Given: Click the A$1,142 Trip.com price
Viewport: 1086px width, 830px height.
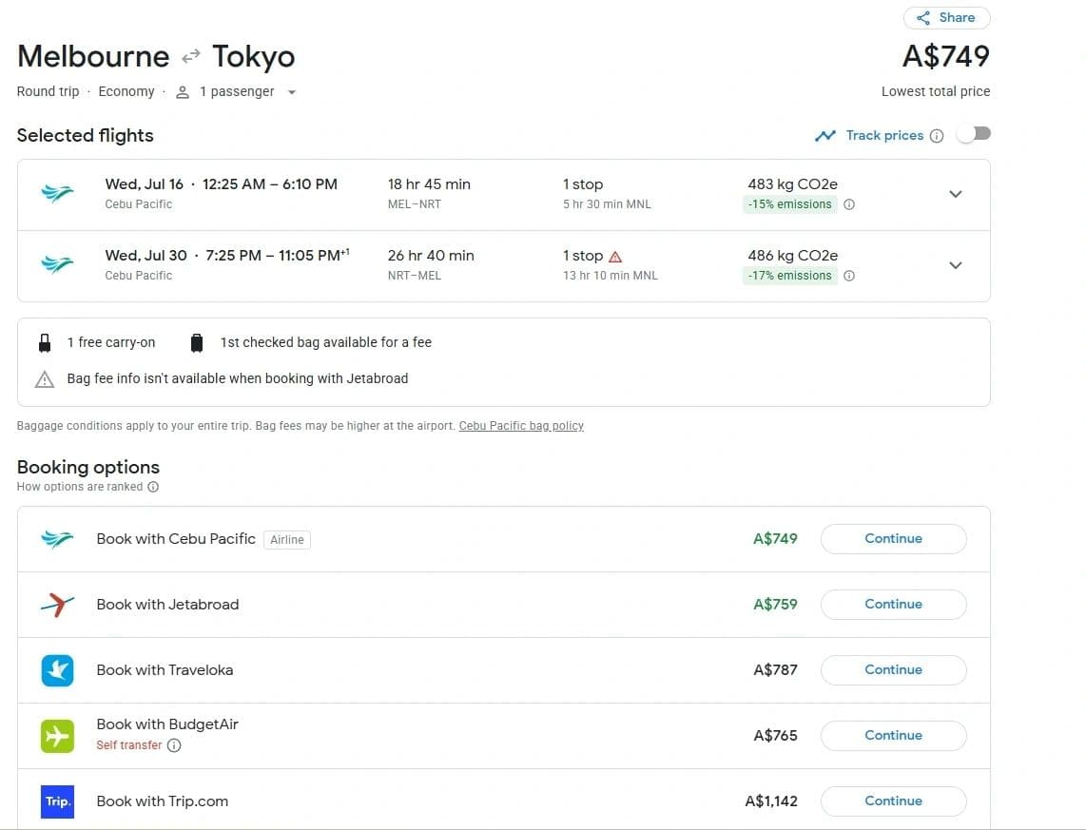Looking at the screenshot, I should pos(771,801).
